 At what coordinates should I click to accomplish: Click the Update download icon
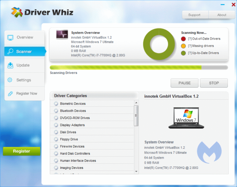point(10,65)
